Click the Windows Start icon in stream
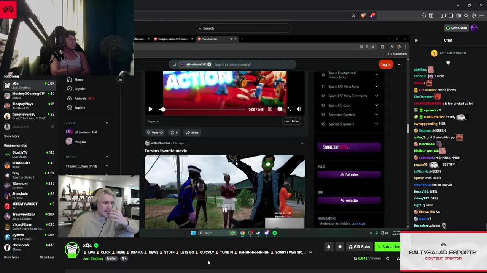This screenshot has width=487, height=273. pyautogui.click(x=193, y=233)
